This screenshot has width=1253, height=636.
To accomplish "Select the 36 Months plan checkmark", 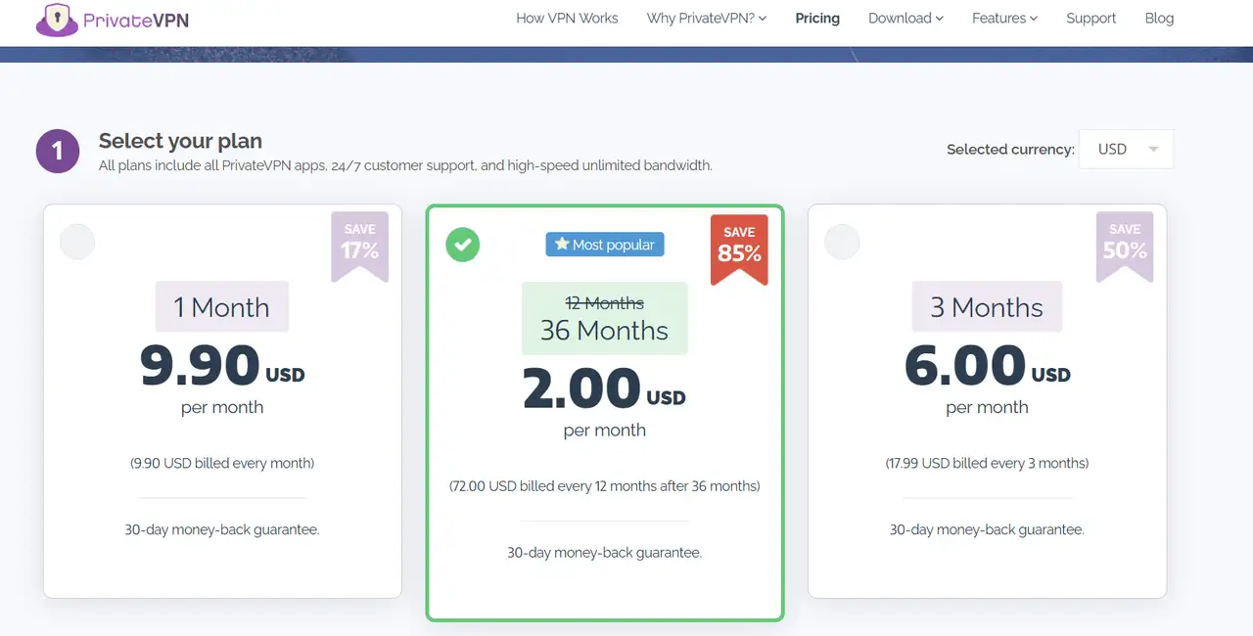I will [462, 245].
